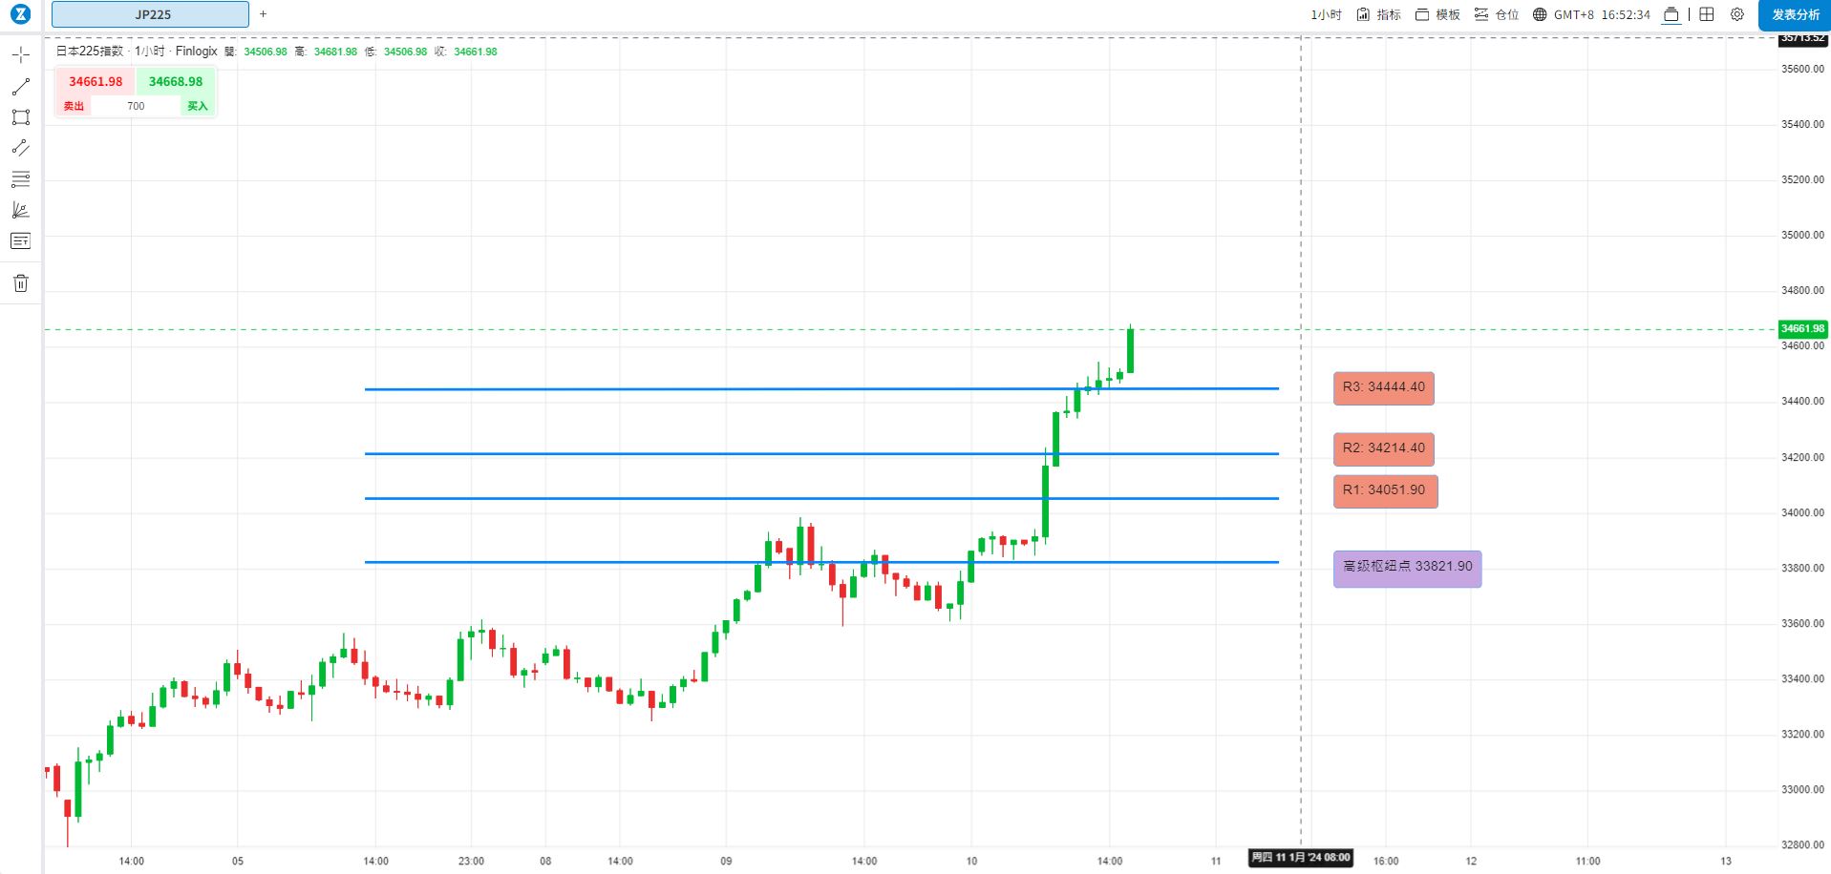Select the trend line drawing tool
This screenshot has width=1831, height=874.
[x=20, y=87]
